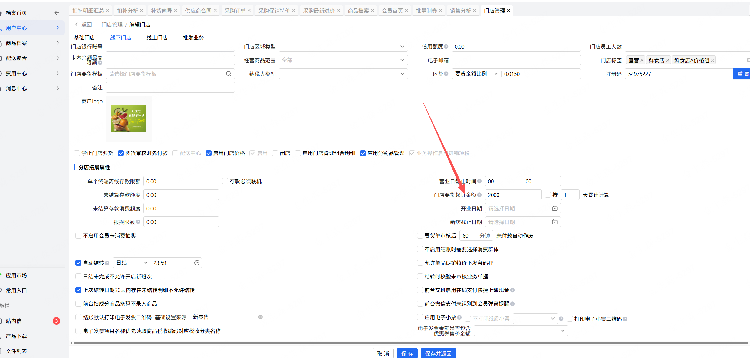Click the help icon beside 门店要货起订金额
The height and width of the screenshot is (358, 750).
coord(479,195)
